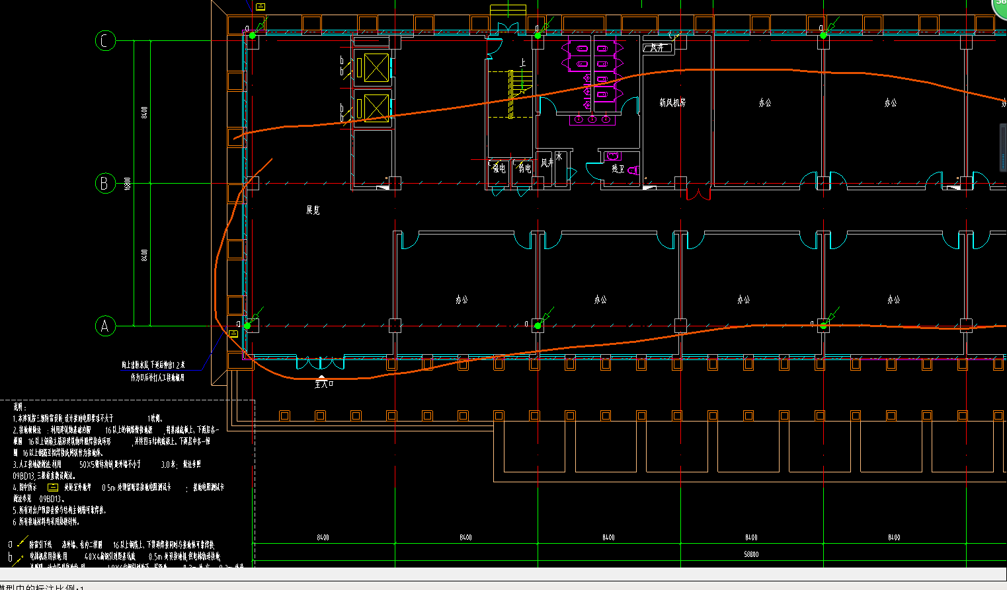1007x590 pixels.
Task: Select the 强电 shaft label
Action: point(499,168)
